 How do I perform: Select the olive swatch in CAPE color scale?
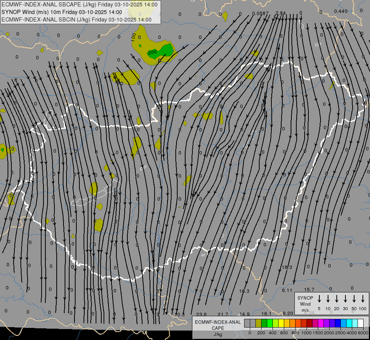click(x=259, y=323)
